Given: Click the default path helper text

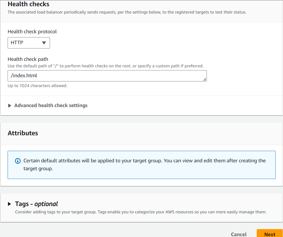Looking at the screenshot, I should pos(105,66).
